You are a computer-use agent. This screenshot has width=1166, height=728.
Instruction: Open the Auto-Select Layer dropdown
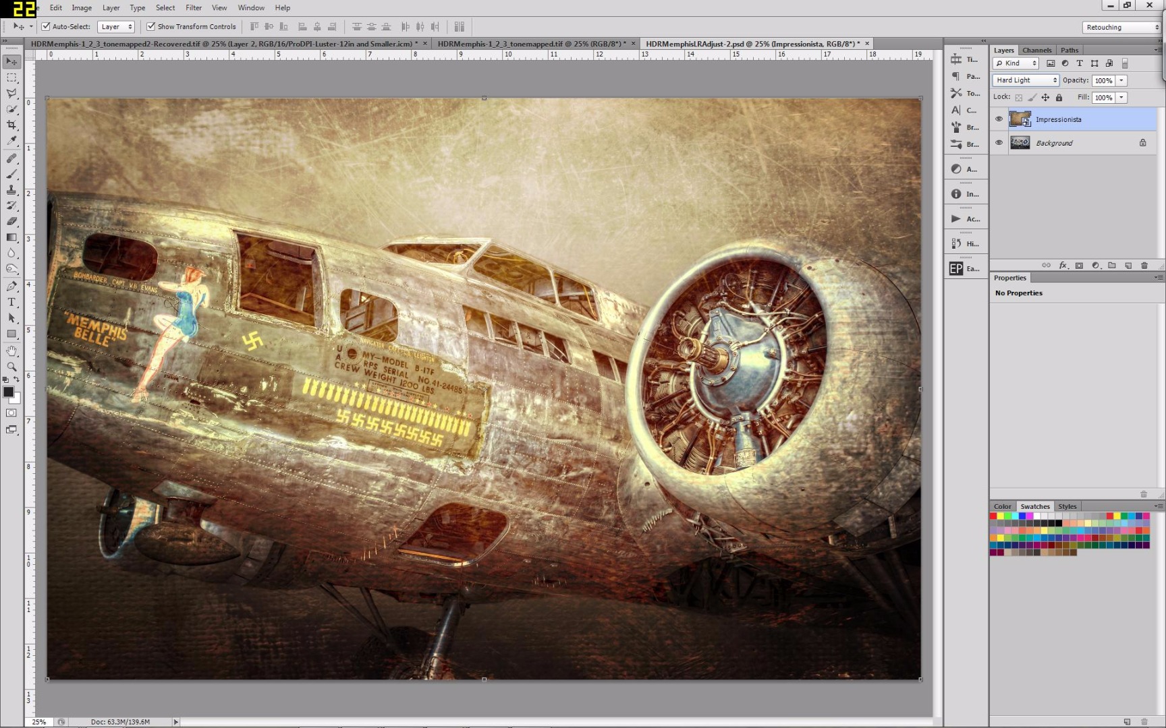(x=115, y=27)
